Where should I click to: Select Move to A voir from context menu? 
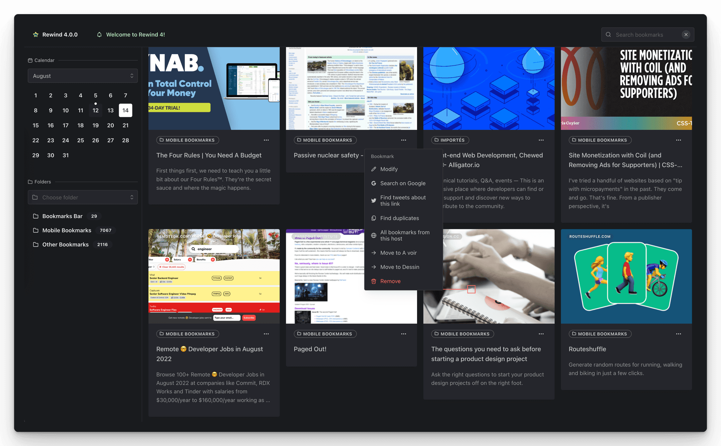pyautogui.click(x=399, y=253)
